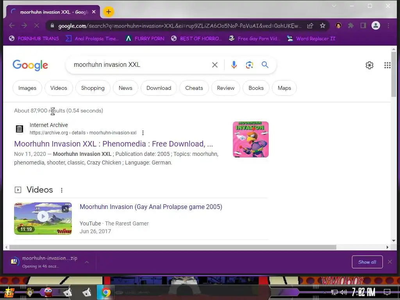Open the Google apps grid icon
The height and width of the screenshot is (300, 400).
tap(387, 65)
